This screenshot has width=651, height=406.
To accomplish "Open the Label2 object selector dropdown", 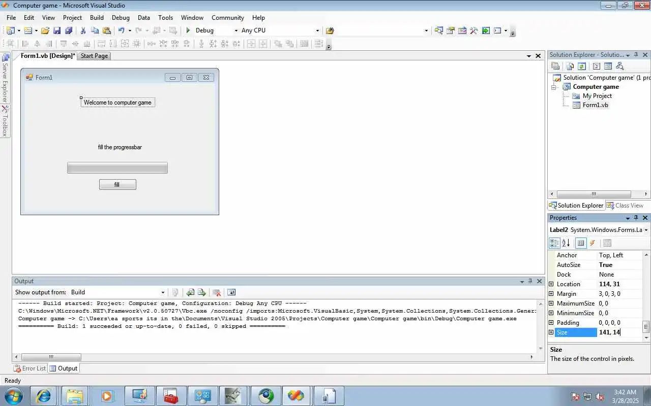I will click(x=646, y=230).
